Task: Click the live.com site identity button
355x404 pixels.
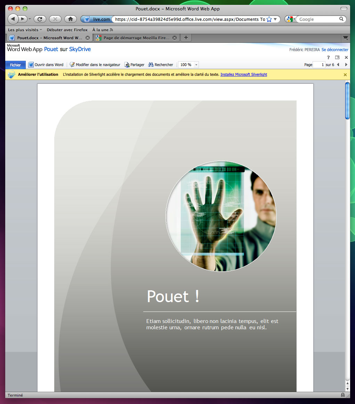Action: [97, 19]
